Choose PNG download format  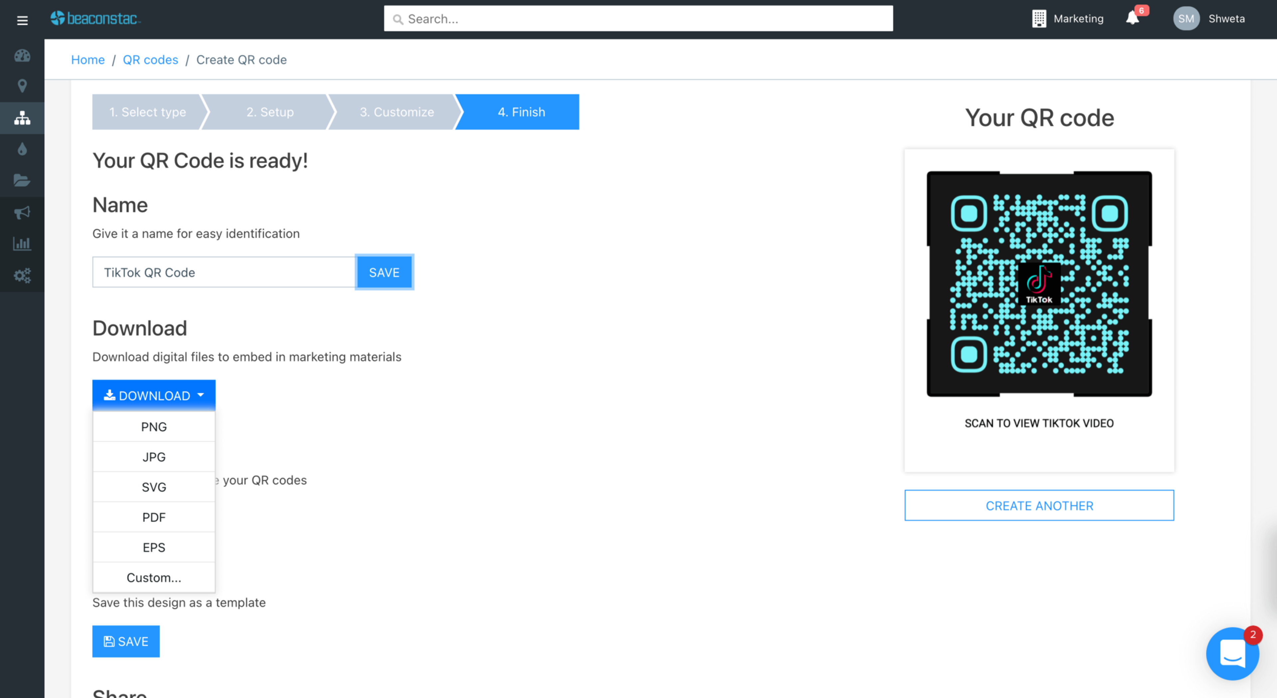pos(154,427)
